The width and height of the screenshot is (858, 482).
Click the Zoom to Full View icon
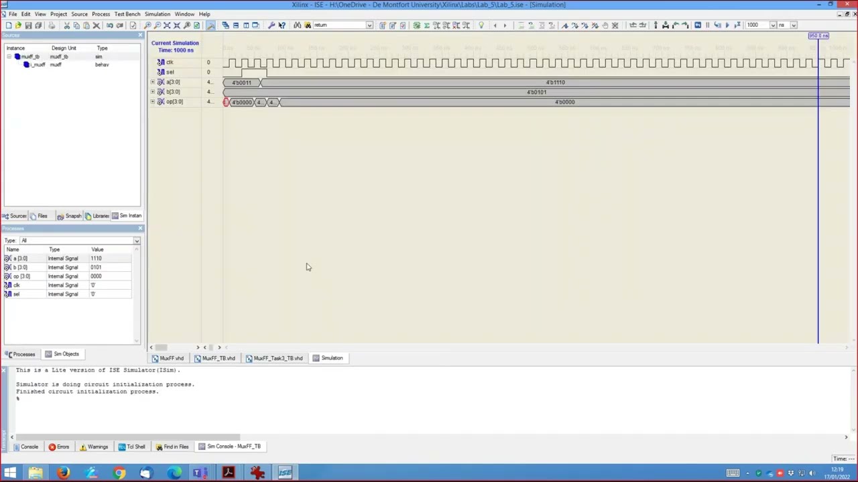tap(167, 25)
